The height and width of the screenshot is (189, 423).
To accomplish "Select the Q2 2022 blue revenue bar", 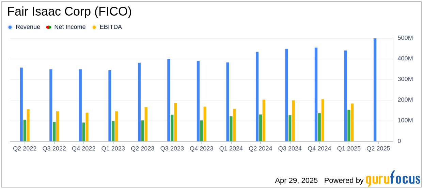I will click(x=21, y=105).
